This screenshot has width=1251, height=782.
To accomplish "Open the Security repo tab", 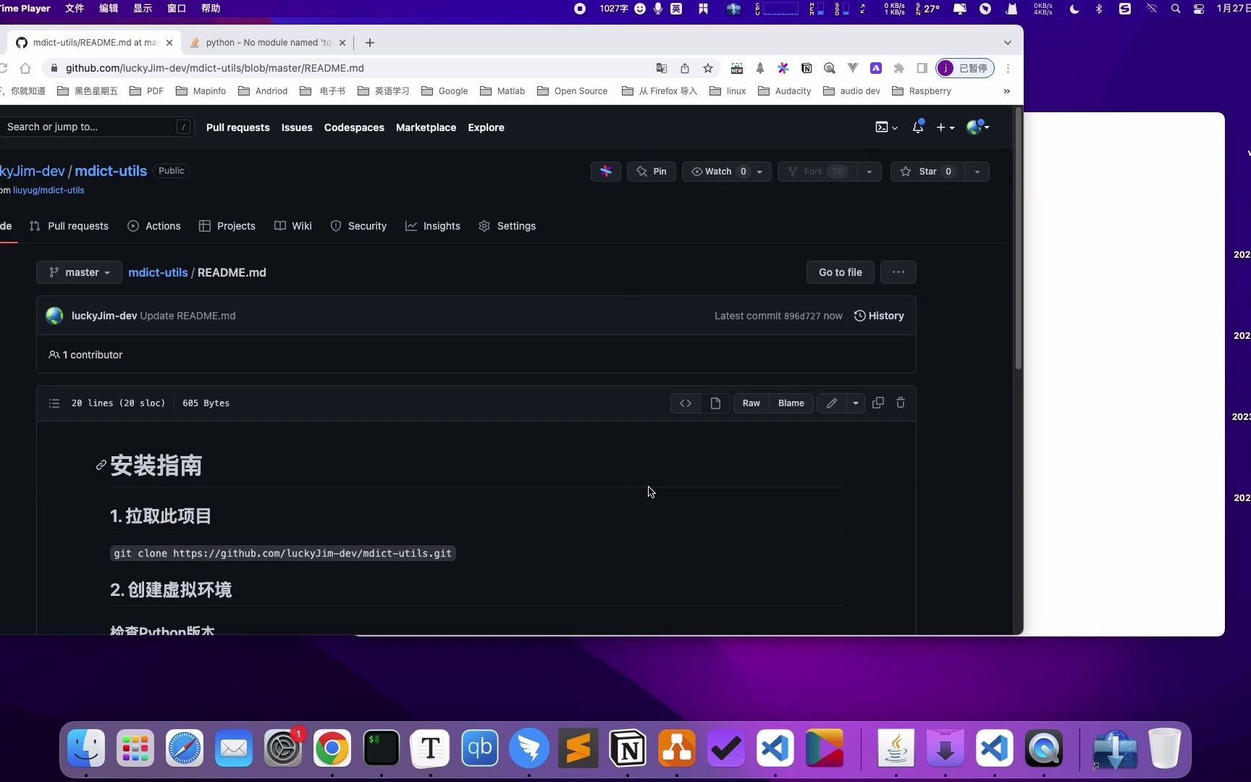I will click(x=358, y=226).
